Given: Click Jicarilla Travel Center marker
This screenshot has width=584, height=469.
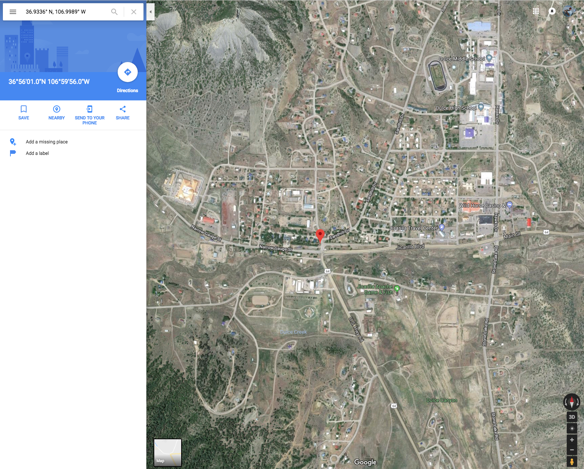Looking at the screenshot, I should 442,227.
